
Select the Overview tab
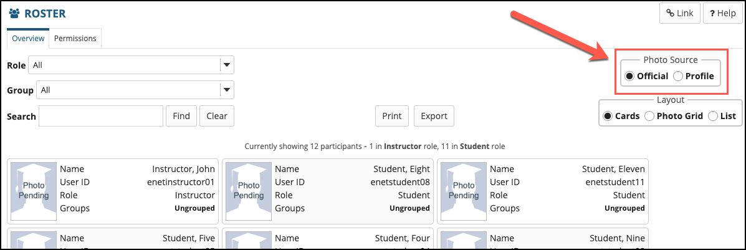[x=28, y=38]
